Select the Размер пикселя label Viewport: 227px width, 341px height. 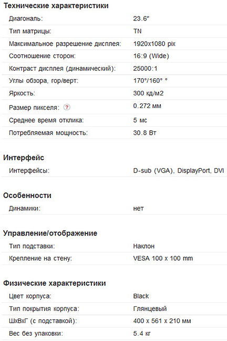pyautogui.click(x=34, y=108)
